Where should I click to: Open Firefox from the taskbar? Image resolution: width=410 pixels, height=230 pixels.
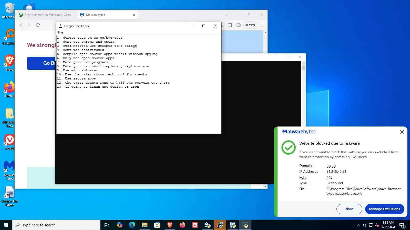(x=182, y=225)
